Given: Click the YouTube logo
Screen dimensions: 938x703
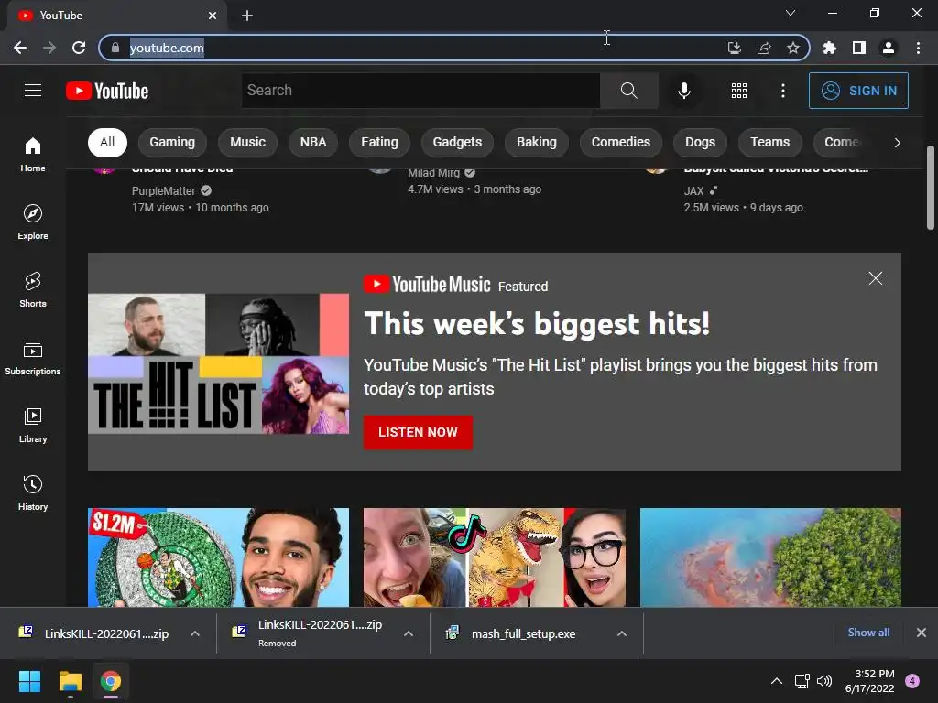Looking at the screenshot, I should click(x=107, y=91).
